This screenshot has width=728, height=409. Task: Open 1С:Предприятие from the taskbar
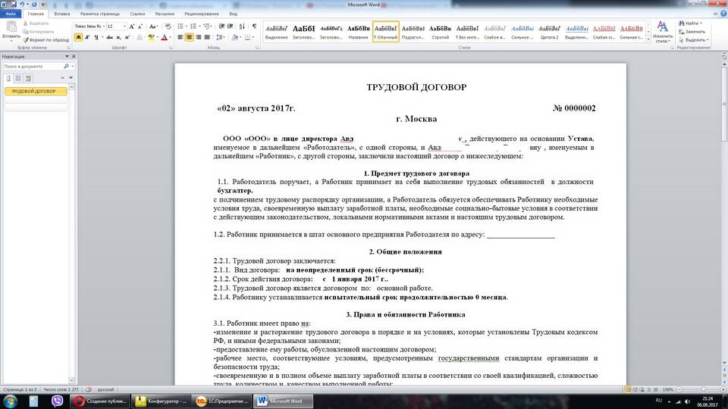click(222, 401)
